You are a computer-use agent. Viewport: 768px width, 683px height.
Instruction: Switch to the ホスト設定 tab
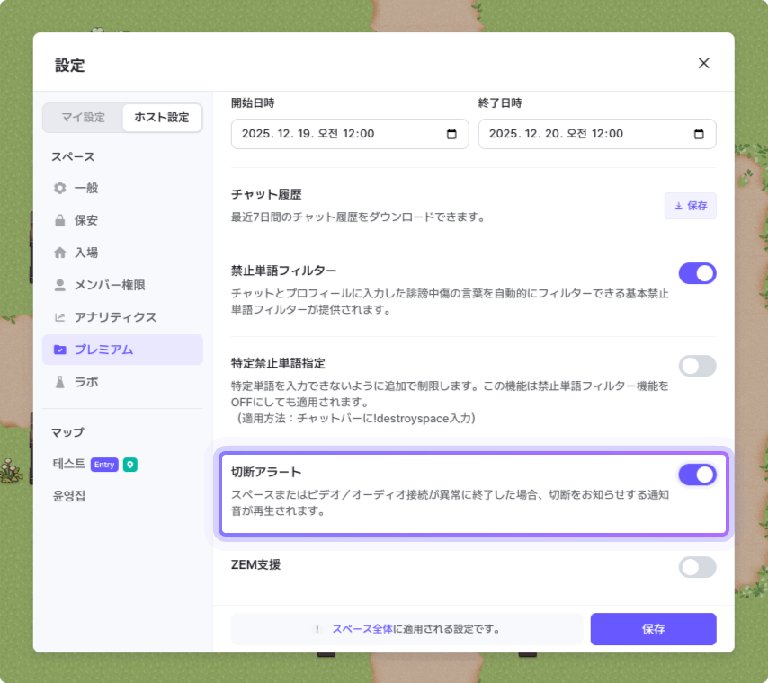click(162, 118)
